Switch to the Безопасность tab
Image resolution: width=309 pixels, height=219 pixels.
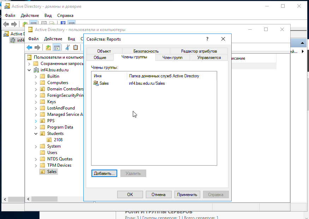pyautogui.click(x=146, y=51)
